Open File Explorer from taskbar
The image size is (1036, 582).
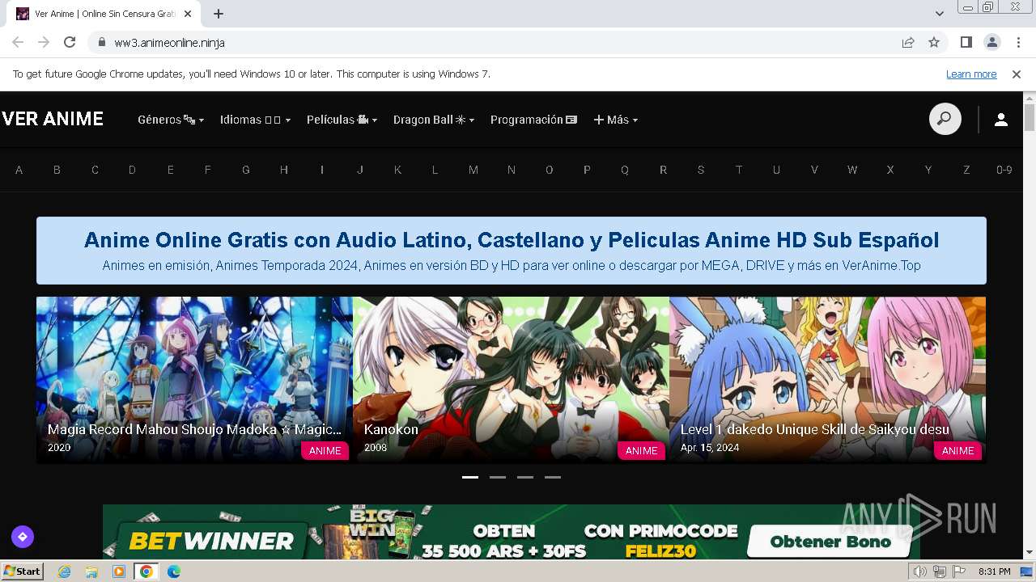[91, 571]
